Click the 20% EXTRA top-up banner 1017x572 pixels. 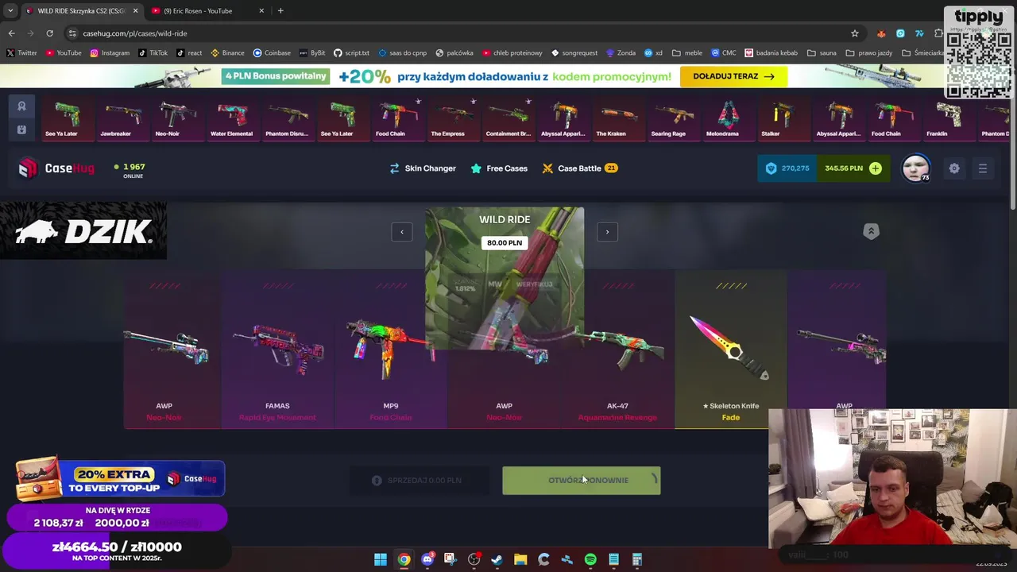[x=119, y=477]
